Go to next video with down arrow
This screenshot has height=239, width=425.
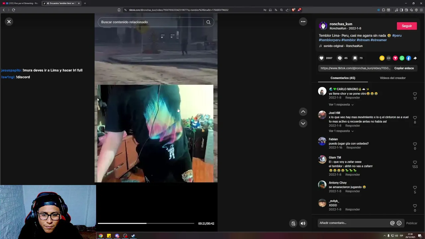pos(303,123)
